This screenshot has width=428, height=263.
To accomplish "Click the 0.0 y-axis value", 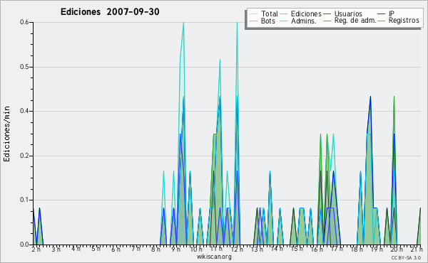I will point(24,245).
